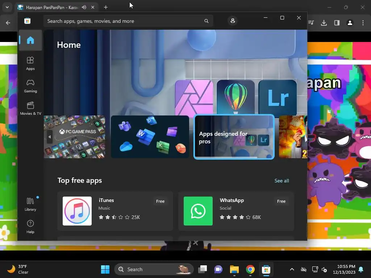Open the notification bell icon
This screenshot has height=278, width=371.
(x=361, y=269)
